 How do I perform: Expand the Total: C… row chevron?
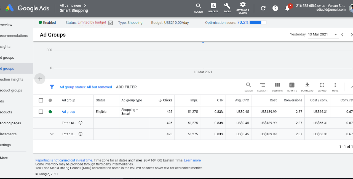pyautogui.click(x=52, y=134)
